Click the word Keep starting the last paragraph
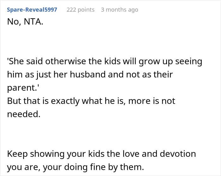This screenshot has height=176, width=221. point(17,154)
